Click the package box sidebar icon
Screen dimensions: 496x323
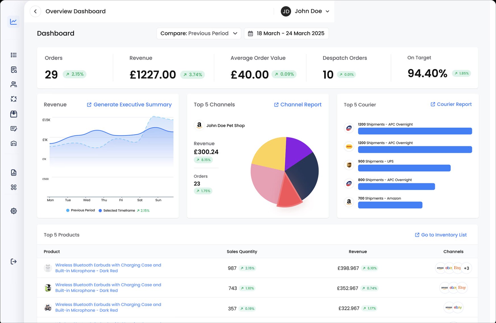13,114
